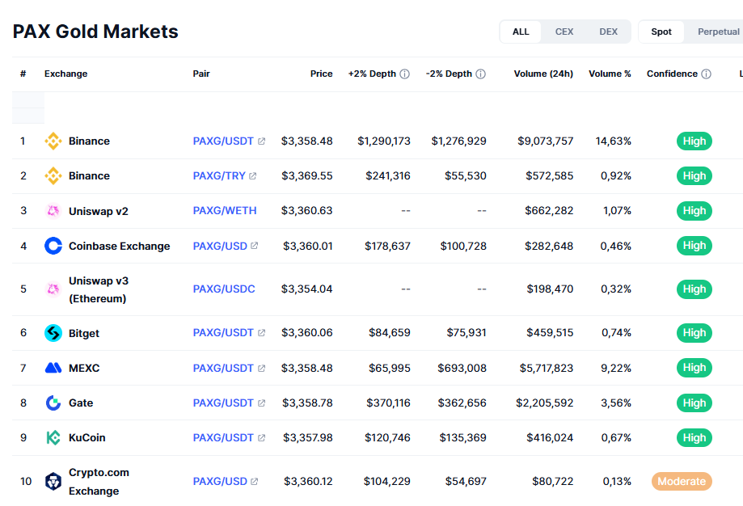
Task: Switch filter to DEX exchanges
Action: pos(608,32)
